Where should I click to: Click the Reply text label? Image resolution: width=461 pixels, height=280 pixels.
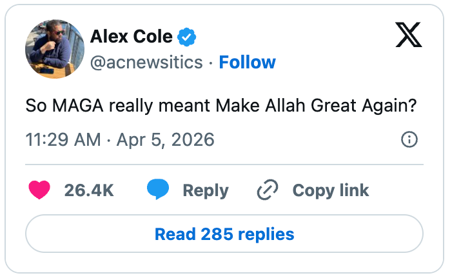click(x=205, y=190)
